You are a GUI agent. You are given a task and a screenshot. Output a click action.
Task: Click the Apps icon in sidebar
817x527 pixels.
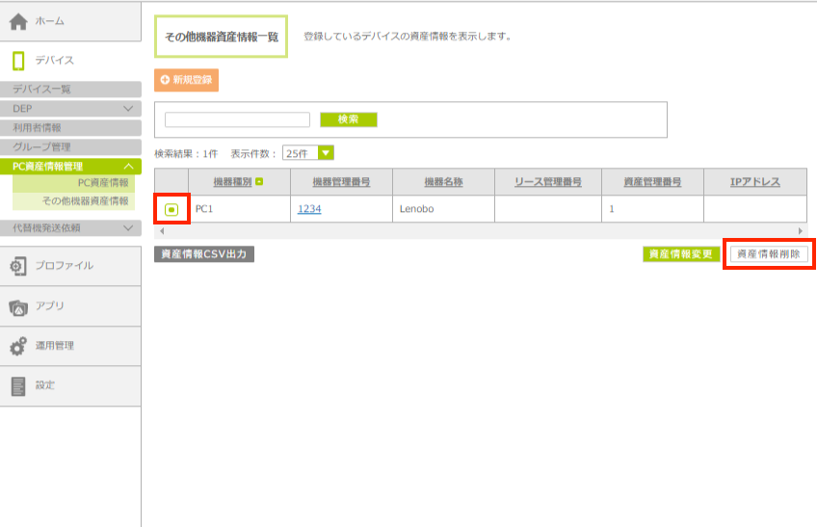pos(17,306)
